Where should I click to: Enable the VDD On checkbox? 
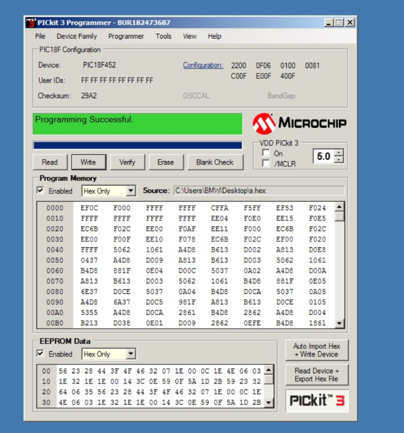pyautogui.click(x=266, y=153)
